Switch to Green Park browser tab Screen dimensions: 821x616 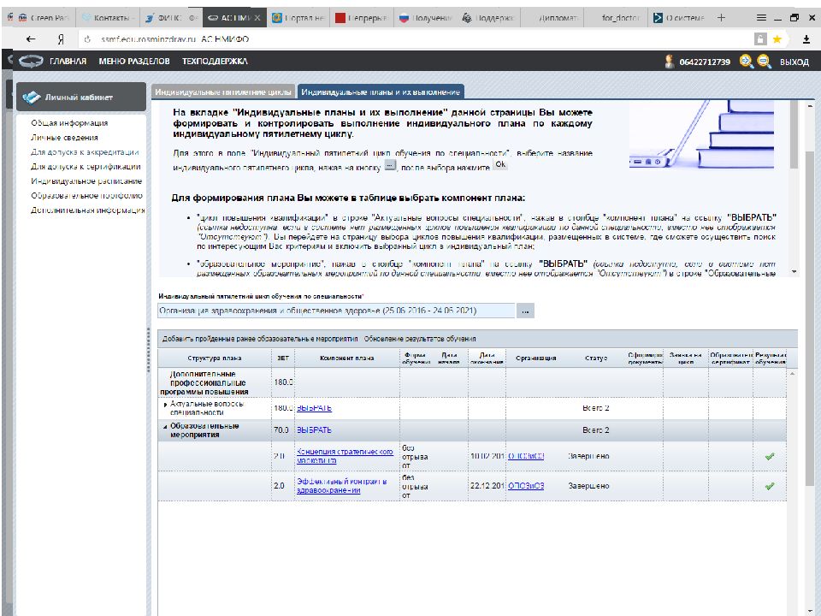[x=44, y=18]
